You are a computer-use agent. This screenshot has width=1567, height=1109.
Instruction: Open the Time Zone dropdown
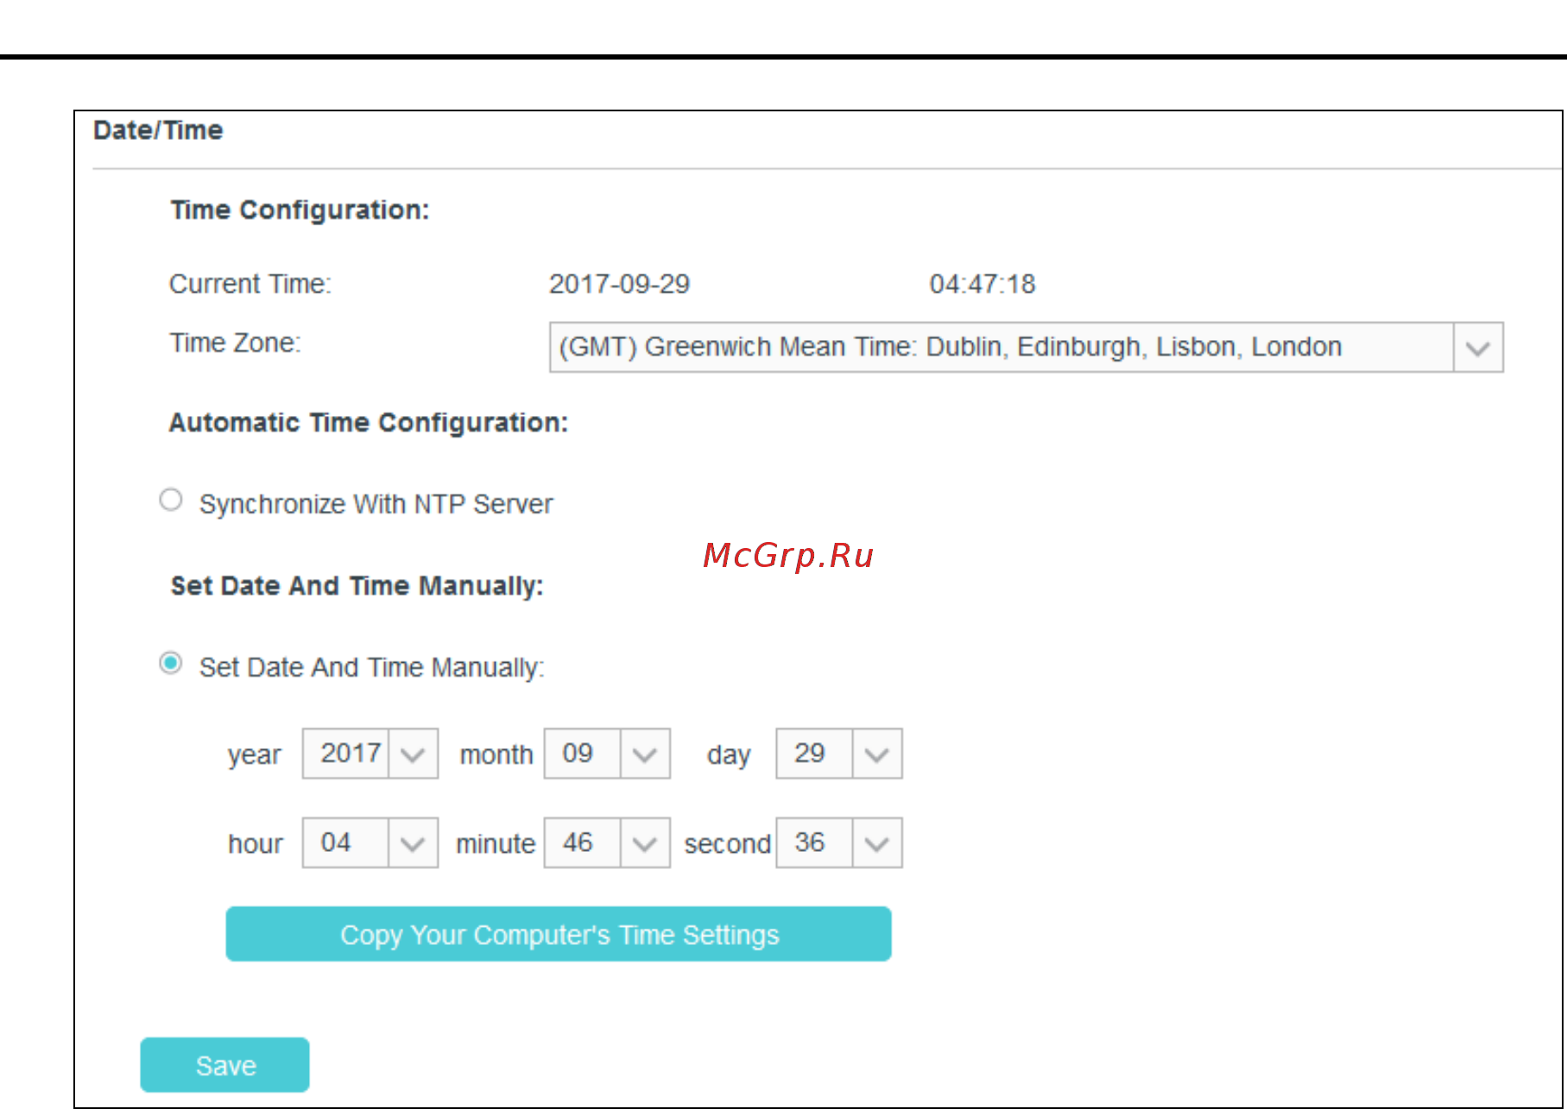[1026, 347]
